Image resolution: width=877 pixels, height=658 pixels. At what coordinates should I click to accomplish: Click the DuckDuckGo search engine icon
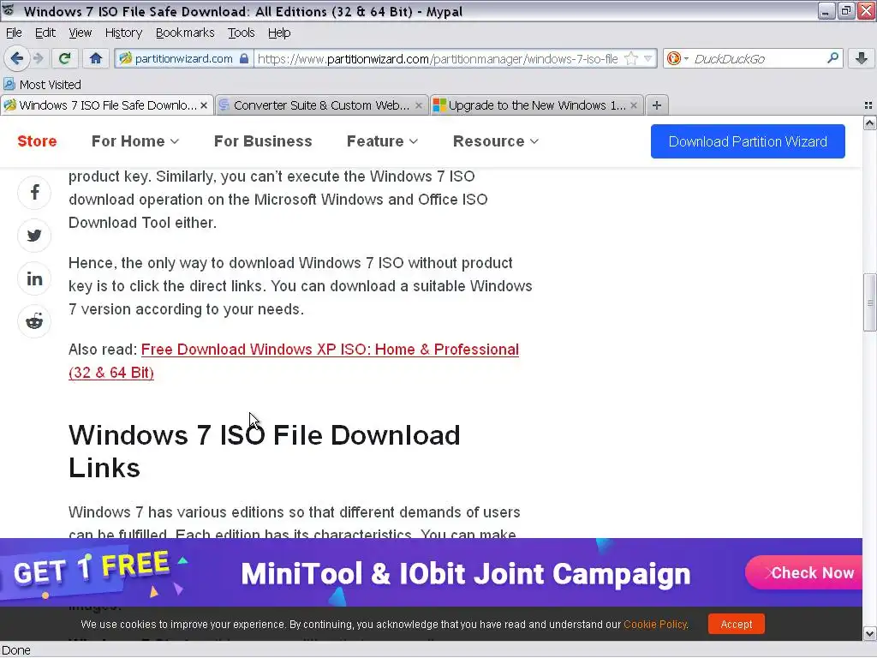[674, 58]
